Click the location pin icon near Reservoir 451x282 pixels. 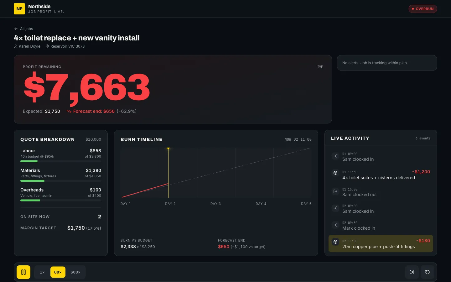point(47,46)
